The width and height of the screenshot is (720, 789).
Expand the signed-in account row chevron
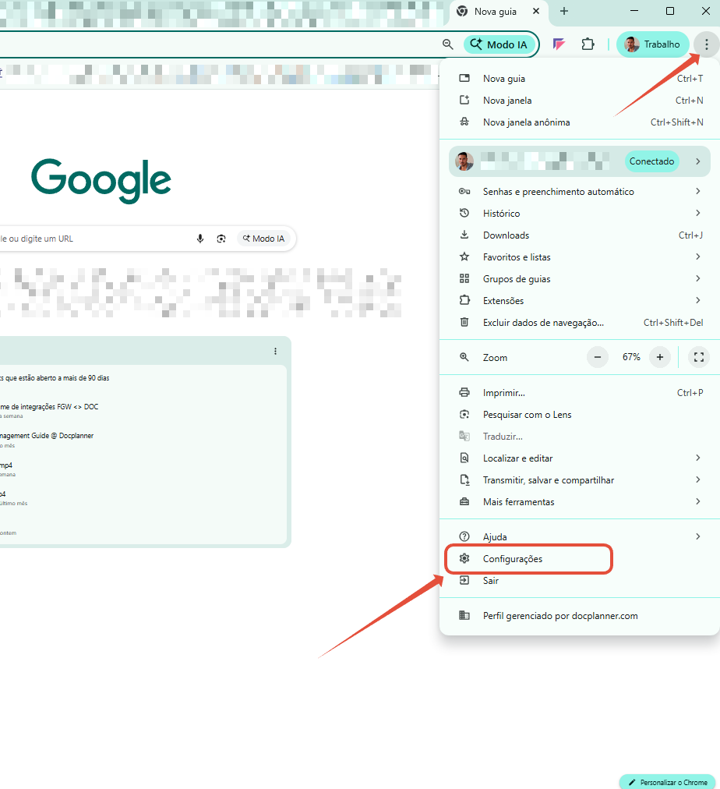tap(698, 161)
